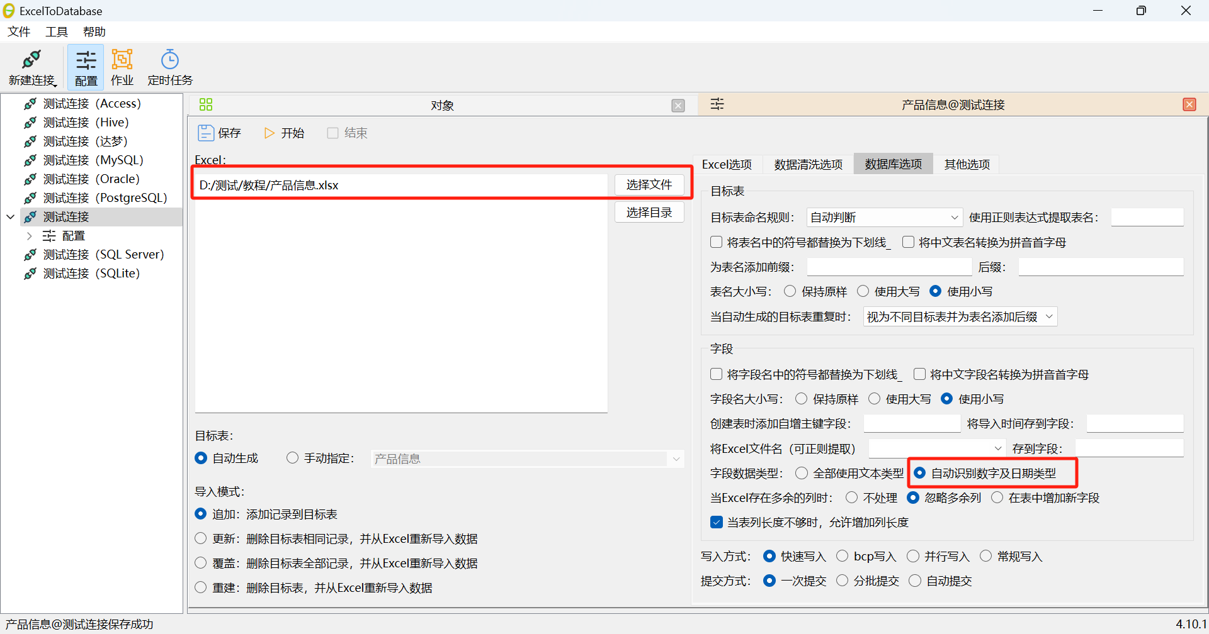Click the 结束 stop icon

(x=332, y=133)
